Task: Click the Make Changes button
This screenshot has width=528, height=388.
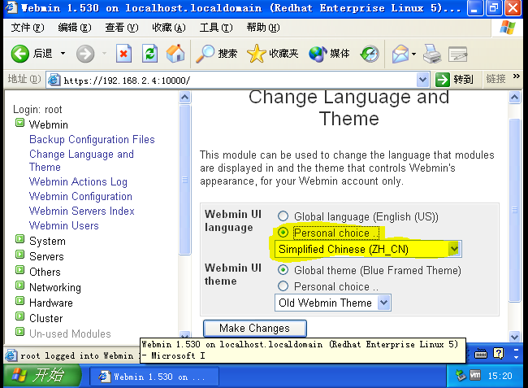Action: pos(254,328)
